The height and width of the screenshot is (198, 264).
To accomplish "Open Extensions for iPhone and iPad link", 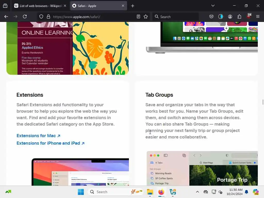I will click(51, 143).
